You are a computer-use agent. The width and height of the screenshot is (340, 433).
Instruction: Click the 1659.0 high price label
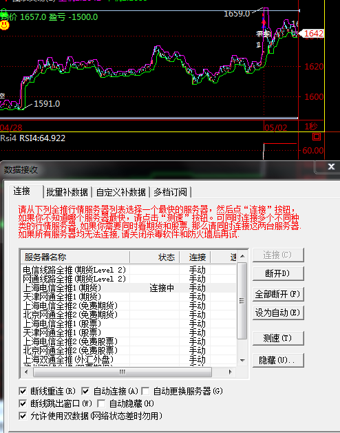point(237,14)
